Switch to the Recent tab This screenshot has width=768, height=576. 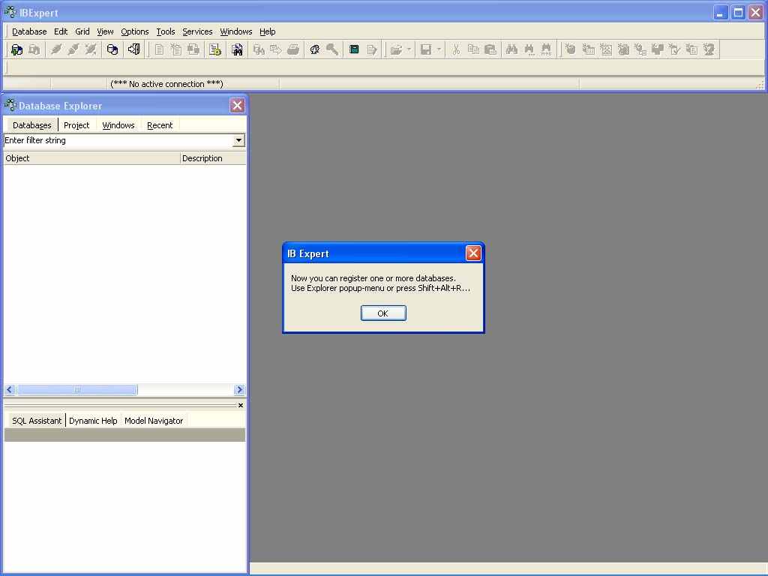160,125
